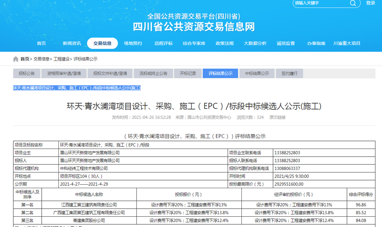Click the score 96.86
The width and height of the screenshot is (382, 227).
(361, 205)
